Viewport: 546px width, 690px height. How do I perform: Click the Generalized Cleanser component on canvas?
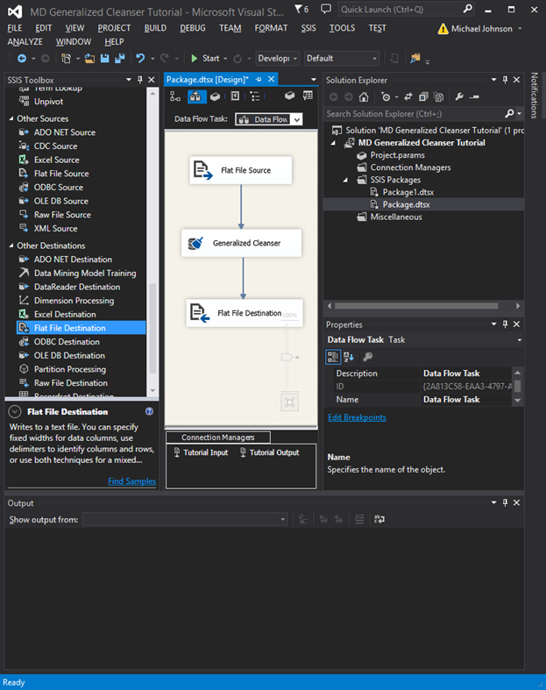click(x=241, y=244)
